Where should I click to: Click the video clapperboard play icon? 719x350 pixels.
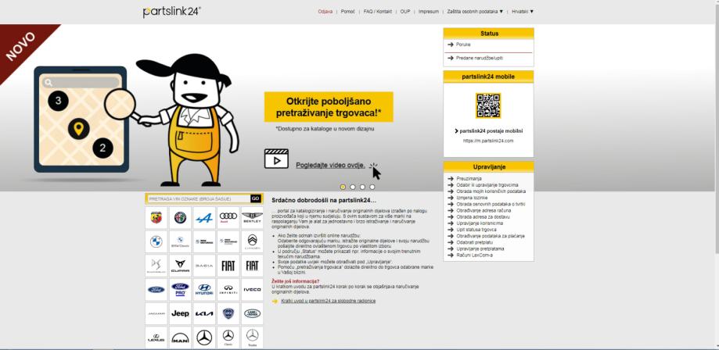pyautogui.click(x=276, y=159)
